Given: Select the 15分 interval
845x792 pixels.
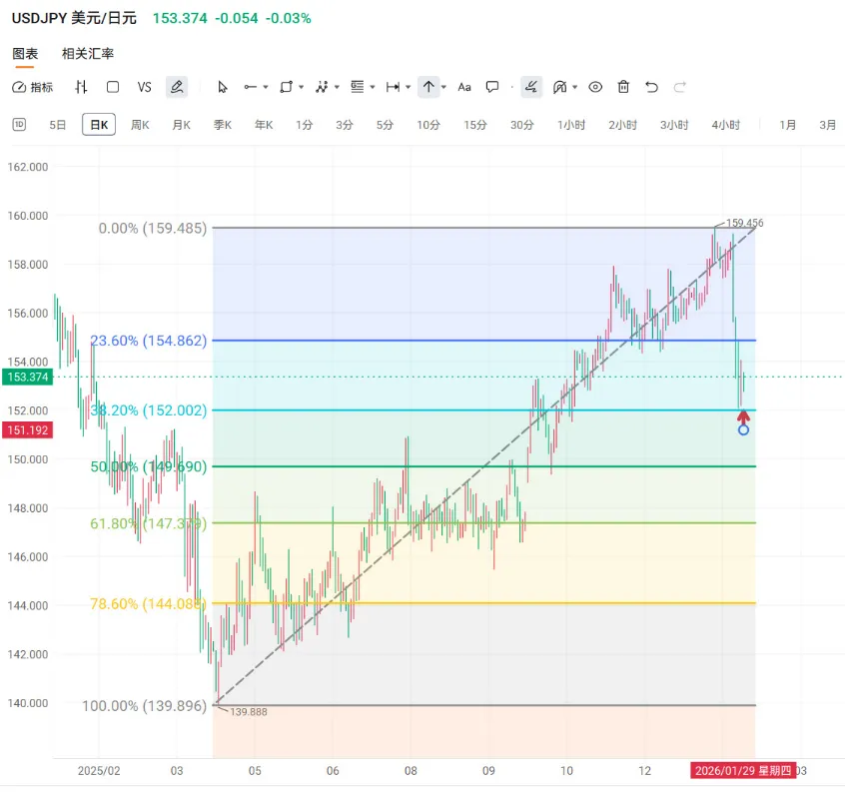Looking at the screenshot, I should click(x=475, y=125).
